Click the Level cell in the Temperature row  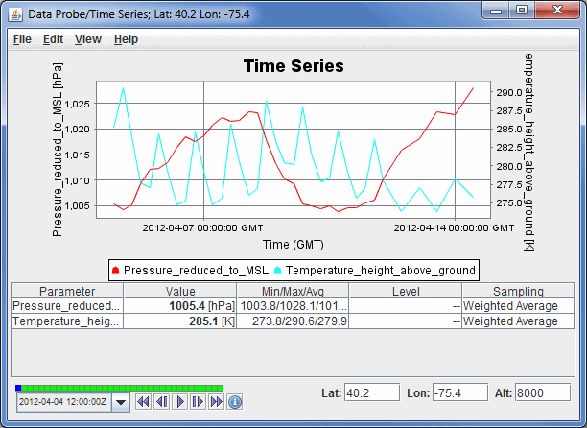(406, 321)
